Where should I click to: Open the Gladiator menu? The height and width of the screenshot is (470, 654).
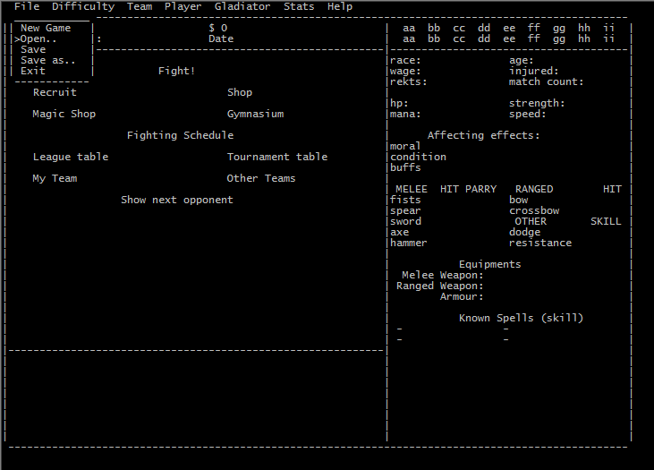coord(242,6)
